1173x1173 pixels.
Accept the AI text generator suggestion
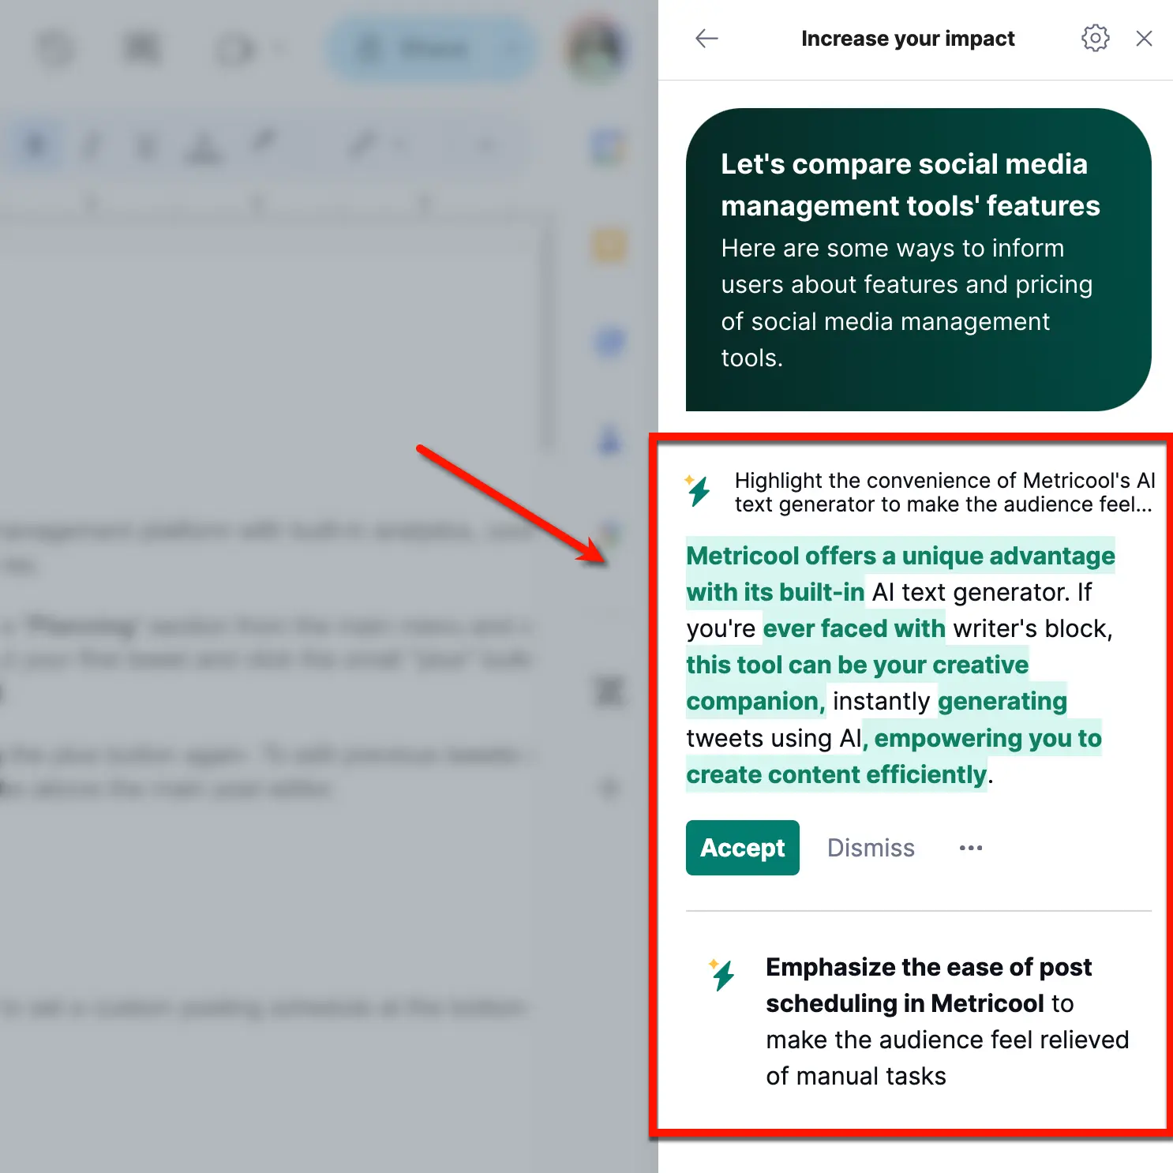(742, 848)
